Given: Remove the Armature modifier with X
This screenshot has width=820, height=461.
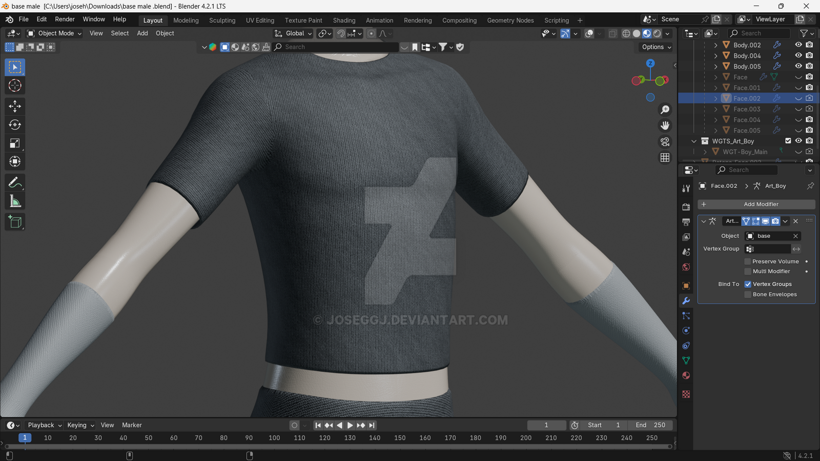Looking at the screenshot, I should (x=795, y=221).
